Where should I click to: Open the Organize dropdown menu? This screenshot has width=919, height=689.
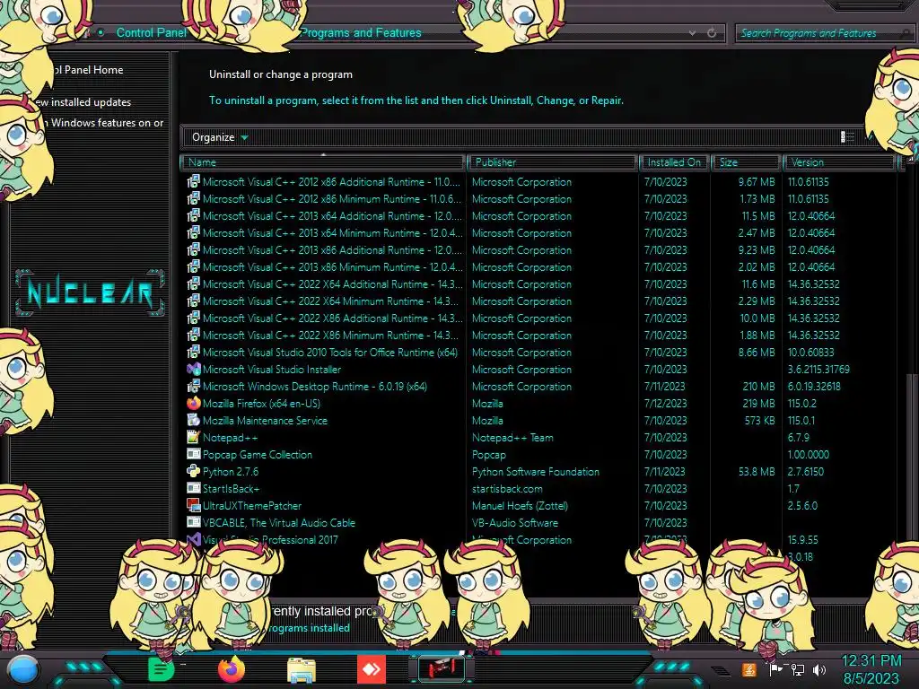[220, 137]
